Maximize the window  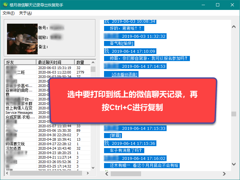click(218, 5)
